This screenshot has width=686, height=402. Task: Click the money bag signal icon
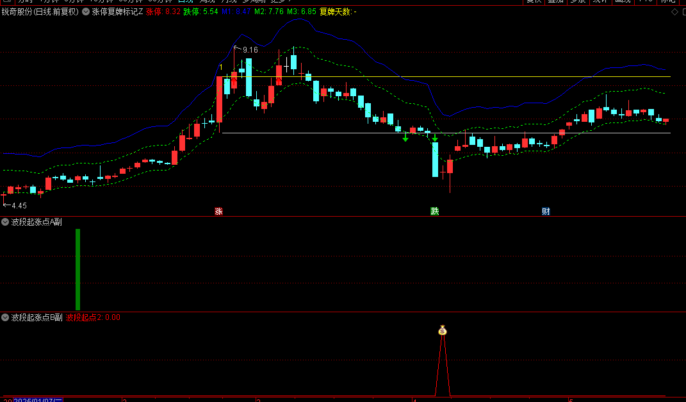(443, 331)
